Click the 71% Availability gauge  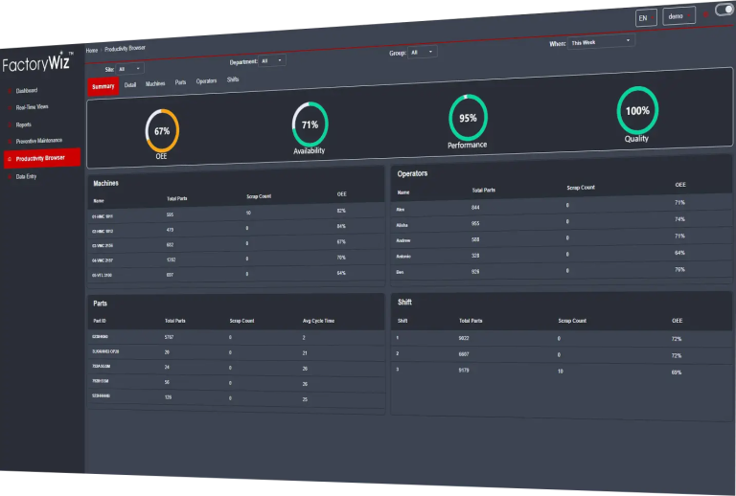pos(310,124)
